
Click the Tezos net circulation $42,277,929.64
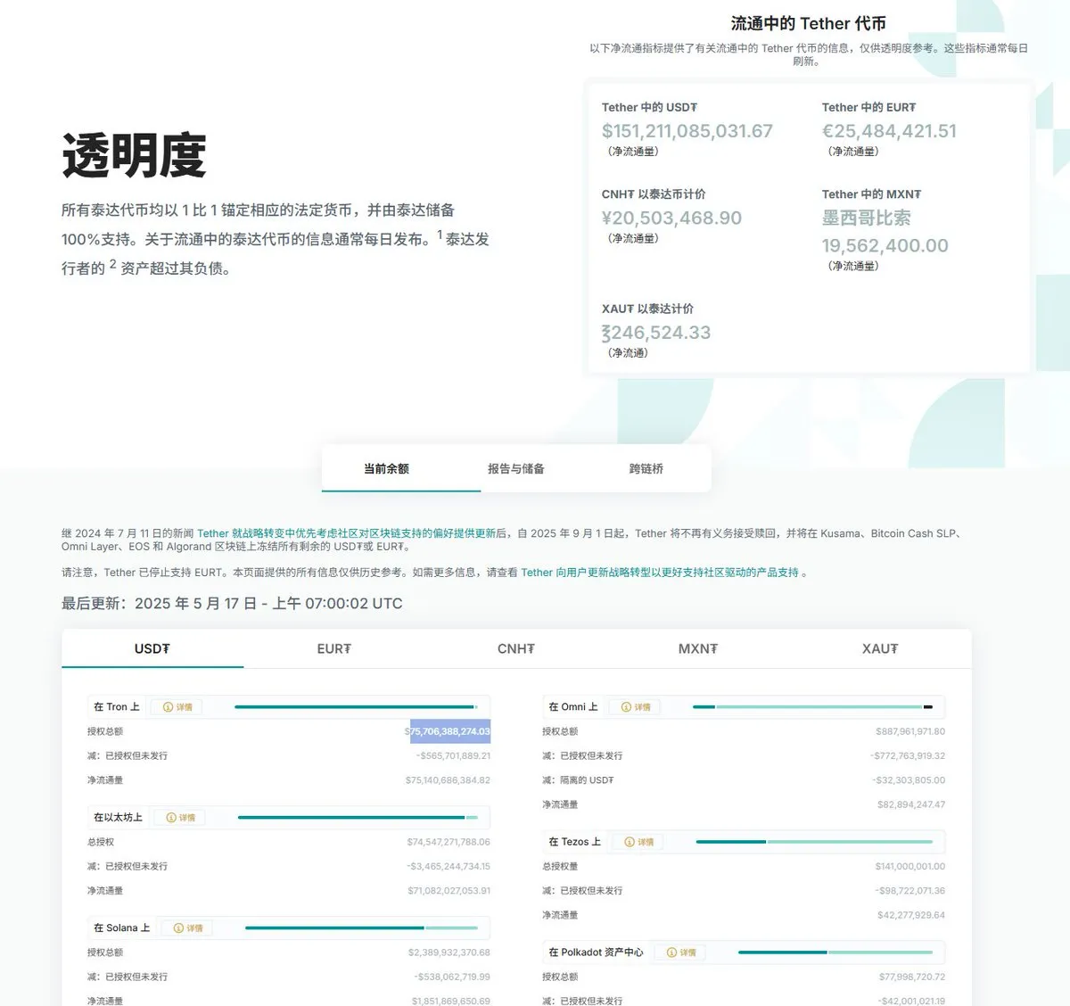point(911,916)
